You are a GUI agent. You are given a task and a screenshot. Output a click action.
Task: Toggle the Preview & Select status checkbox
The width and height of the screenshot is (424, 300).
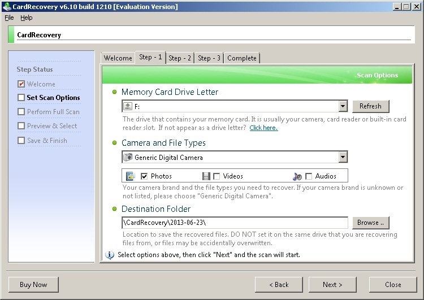(x=21, y=125)
